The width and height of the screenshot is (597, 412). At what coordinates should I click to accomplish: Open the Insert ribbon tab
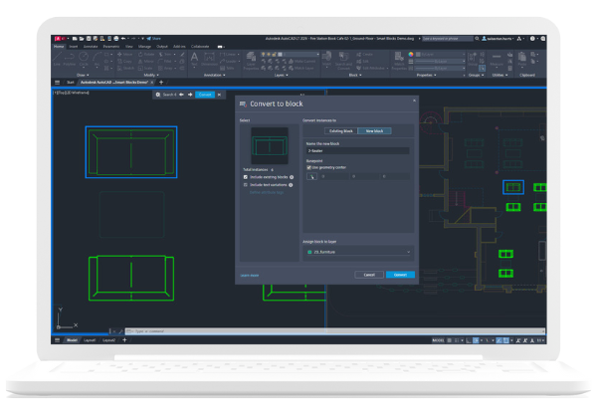click(x=73, y=47)
